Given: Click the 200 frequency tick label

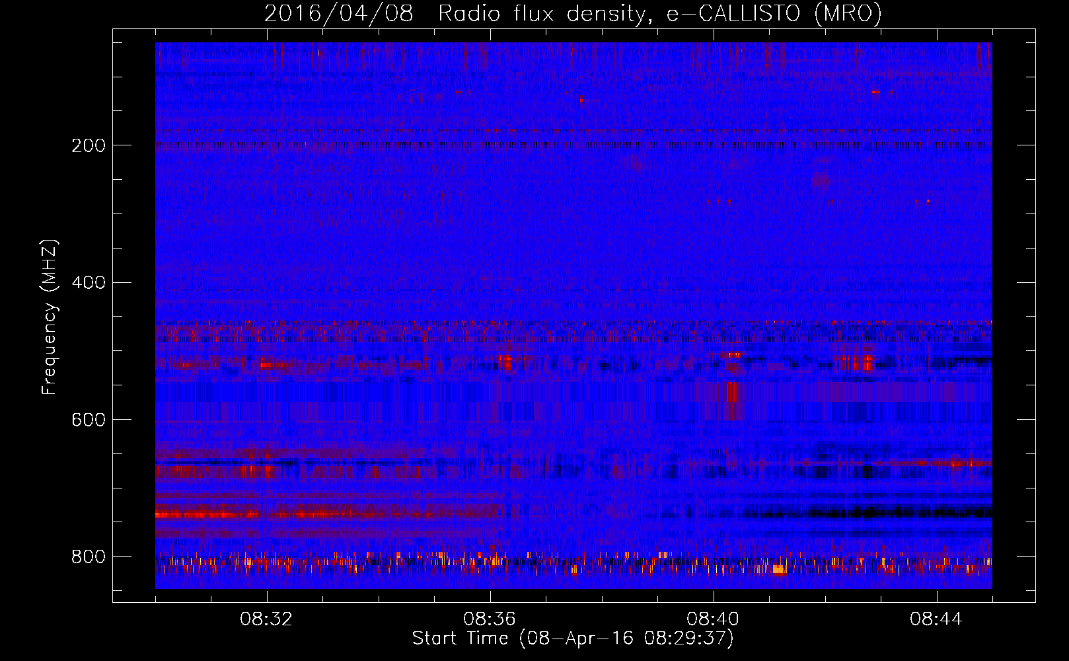Looking at the screenshot, I should tap(88, 145).
